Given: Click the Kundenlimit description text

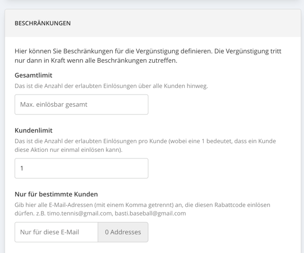Looking at the screenshot, I should 145,145.
